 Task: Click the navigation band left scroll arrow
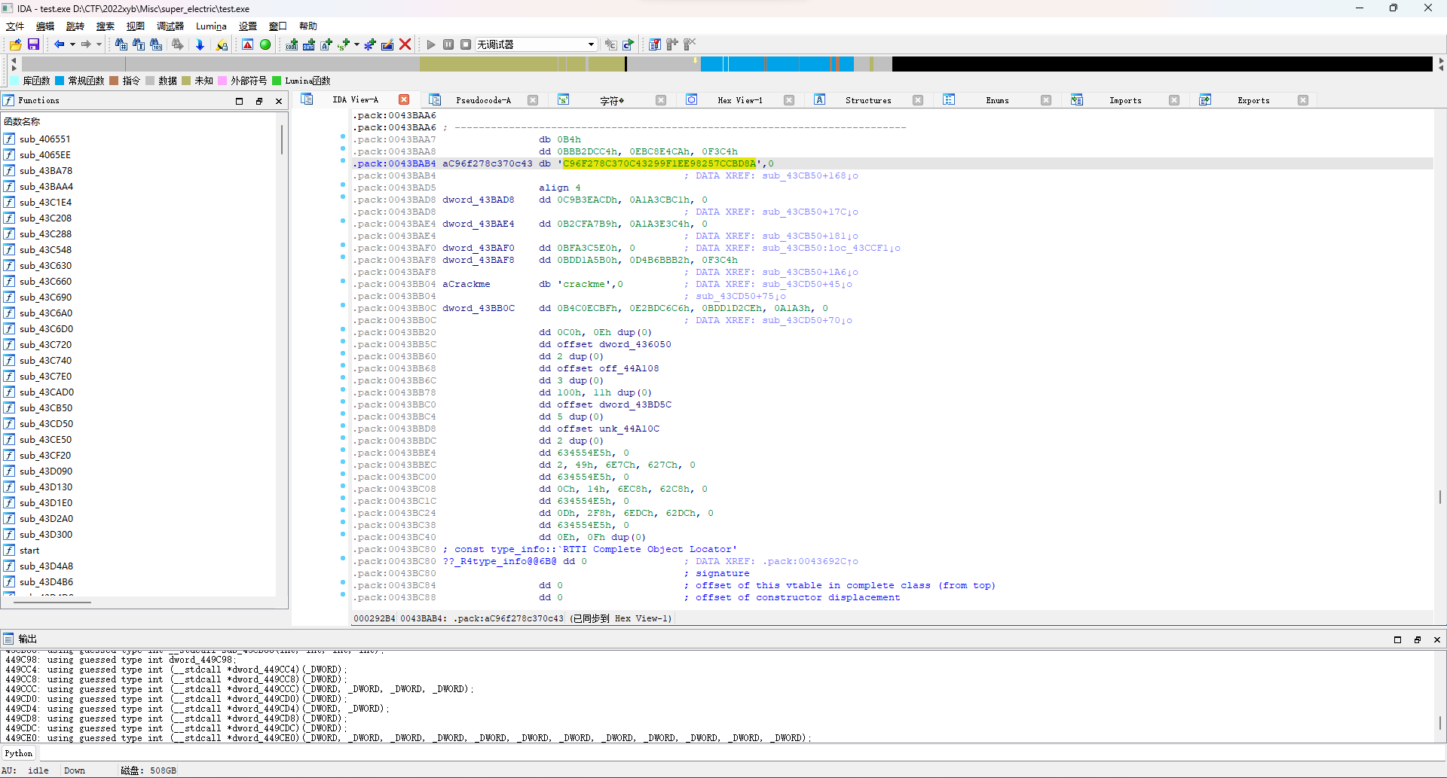point(14,59)
